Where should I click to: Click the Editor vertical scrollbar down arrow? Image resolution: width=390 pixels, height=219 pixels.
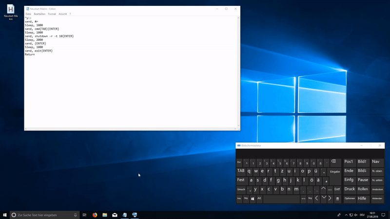[x=238, y=126]
